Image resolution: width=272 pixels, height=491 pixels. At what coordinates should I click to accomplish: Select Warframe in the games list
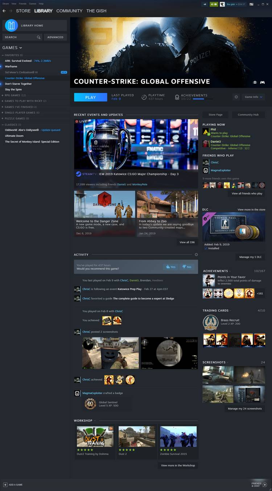(11, 66)
